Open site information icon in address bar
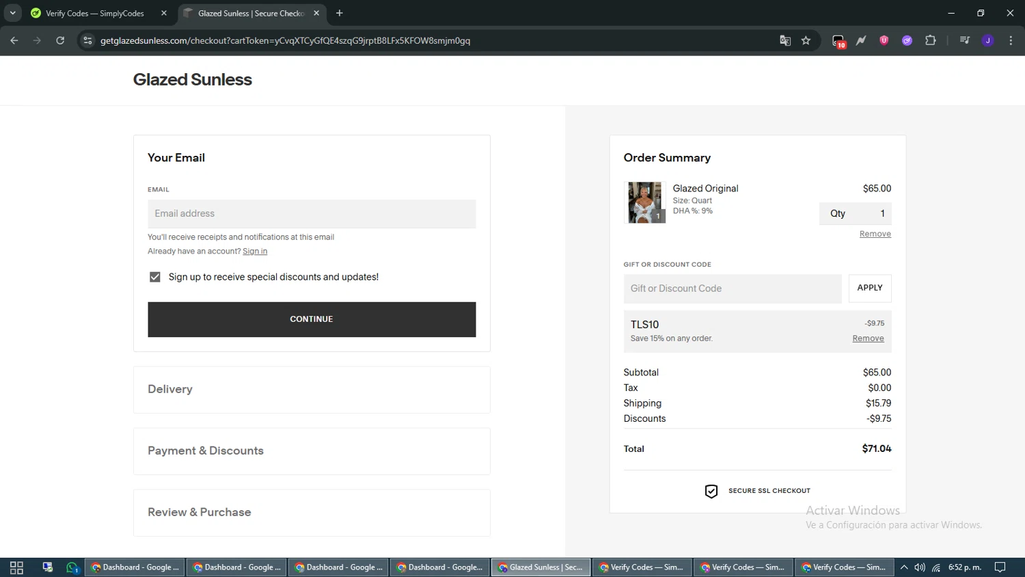 pos(87,40)
